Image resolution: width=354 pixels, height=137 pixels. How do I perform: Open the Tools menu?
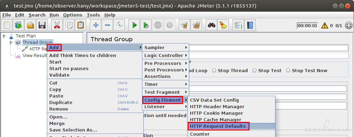coord(93,15)
